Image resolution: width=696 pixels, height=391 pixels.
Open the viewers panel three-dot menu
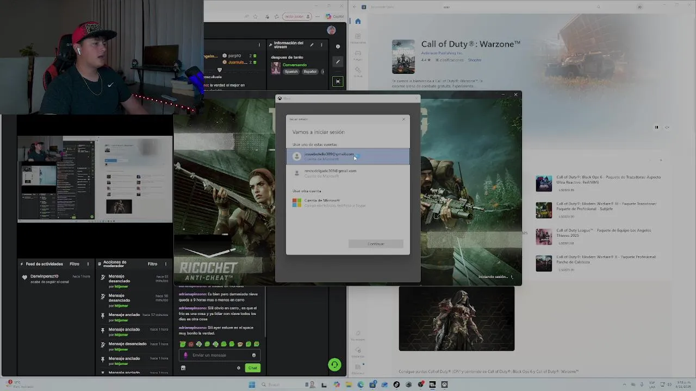click(259, 45)
